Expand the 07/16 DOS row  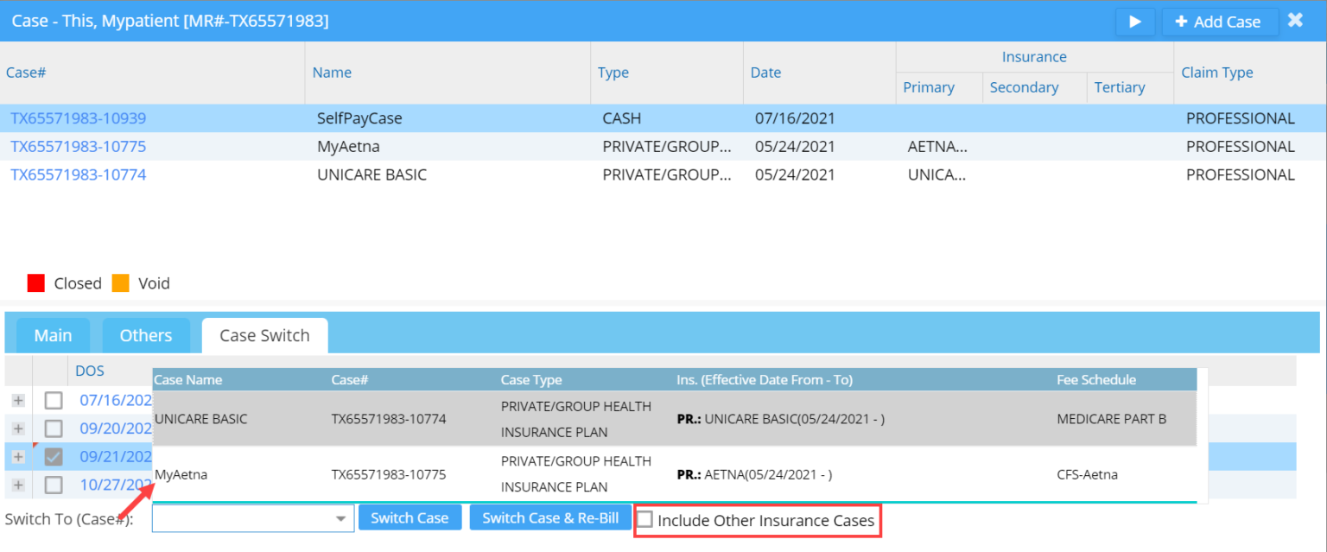pos(17,400)
